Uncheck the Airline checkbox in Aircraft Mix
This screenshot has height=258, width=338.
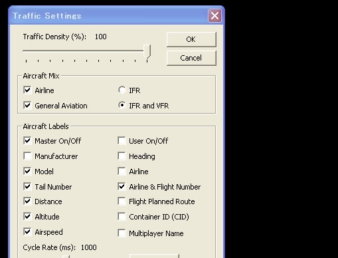[x=27, y=90]
